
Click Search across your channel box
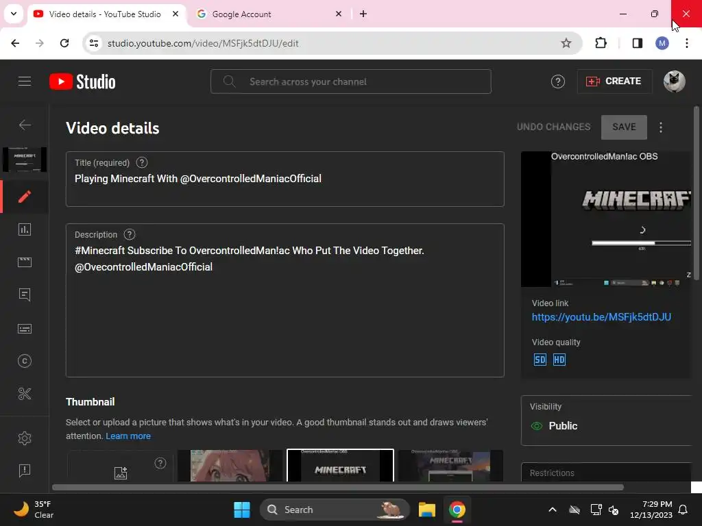pyautogui.click(x=350, y=82)
